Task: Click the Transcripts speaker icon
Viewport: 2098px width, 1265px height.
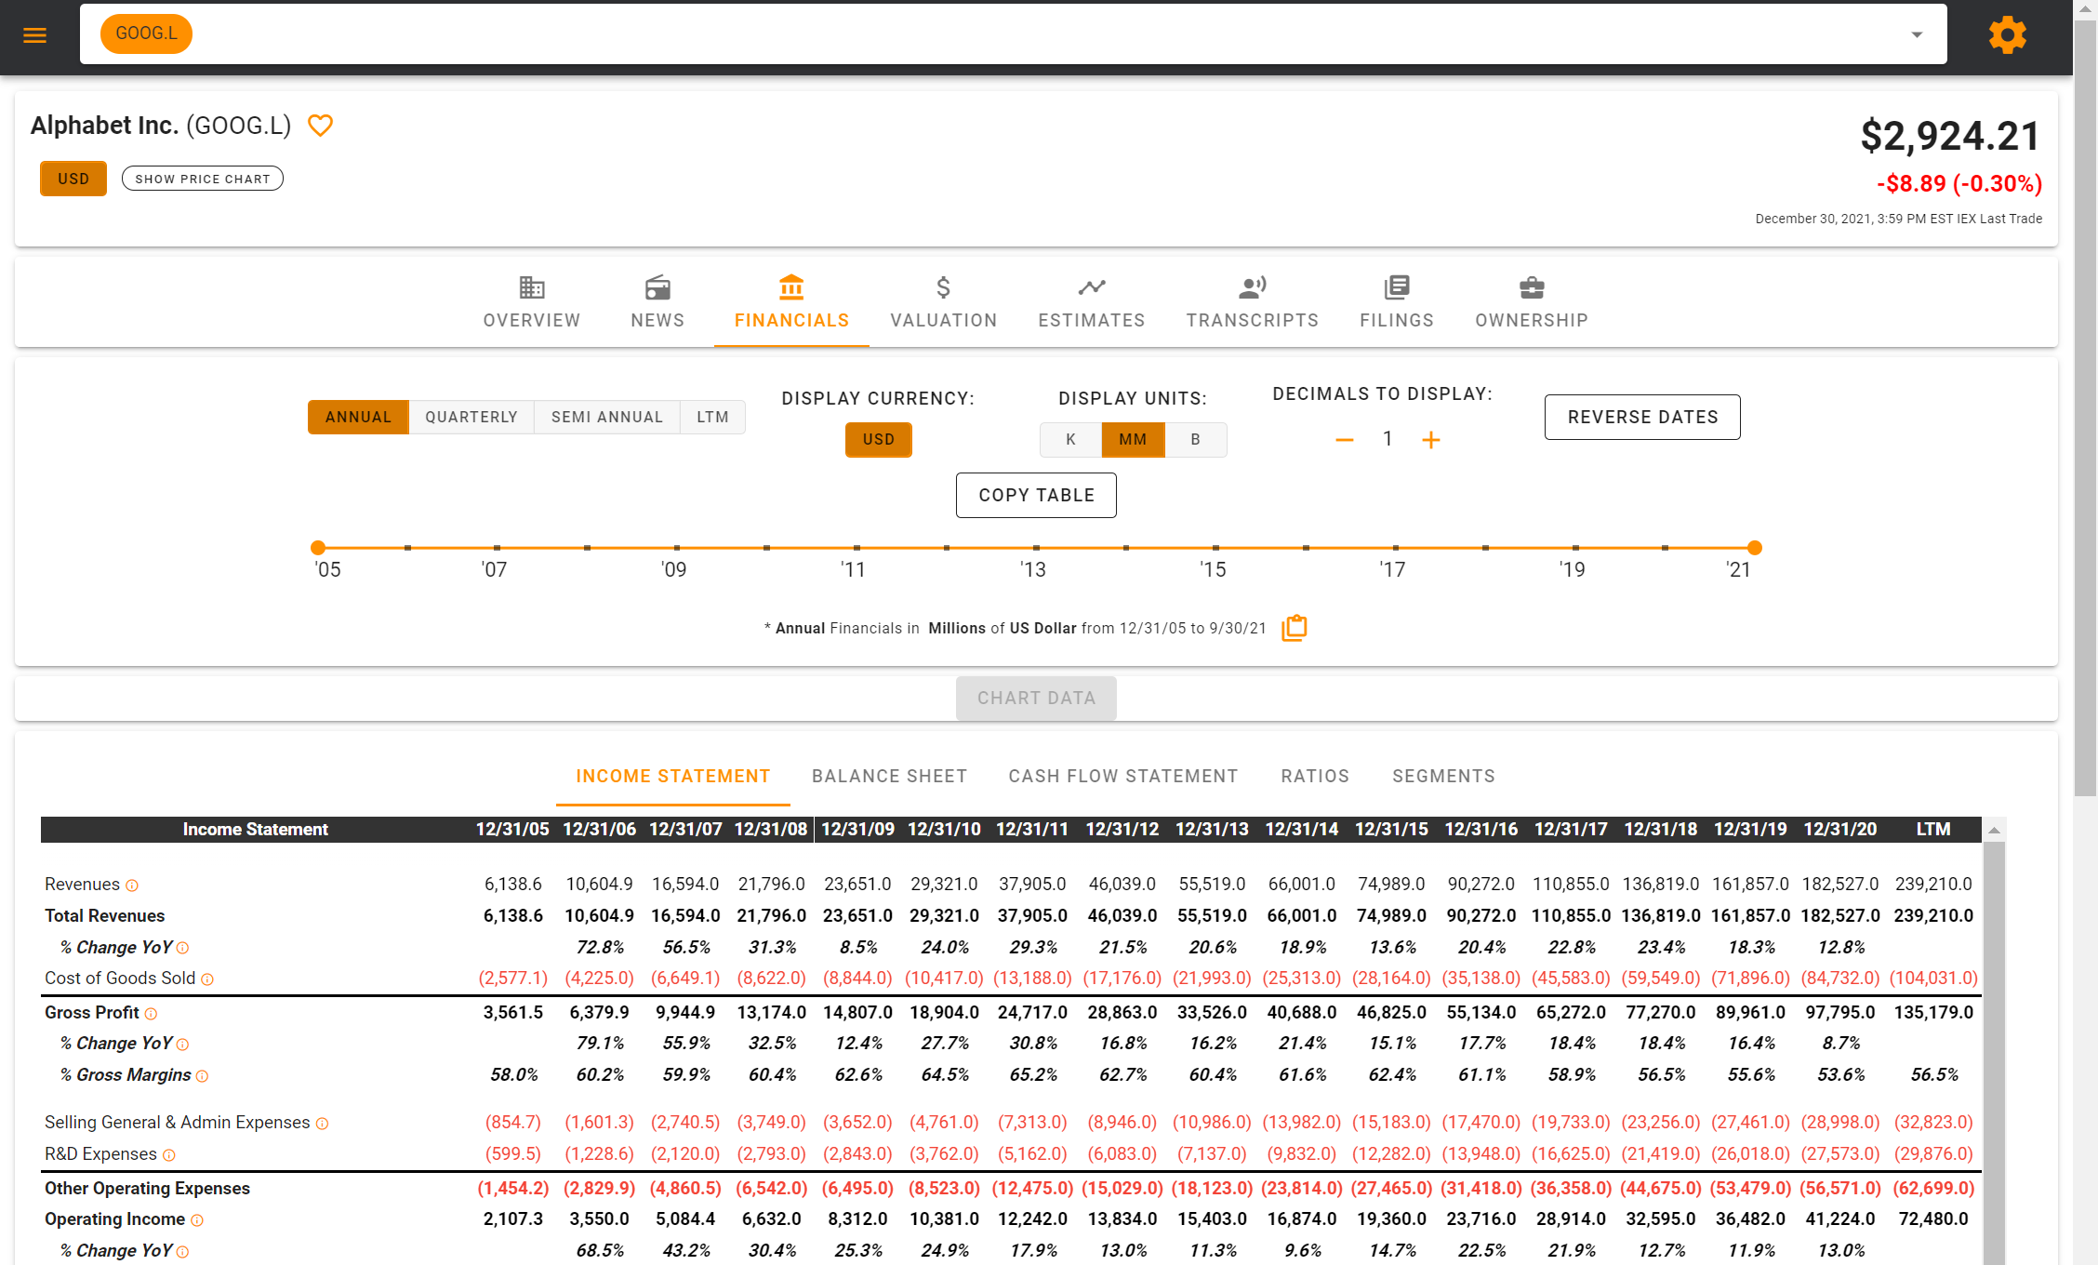Action: [x=1253, y=287]
